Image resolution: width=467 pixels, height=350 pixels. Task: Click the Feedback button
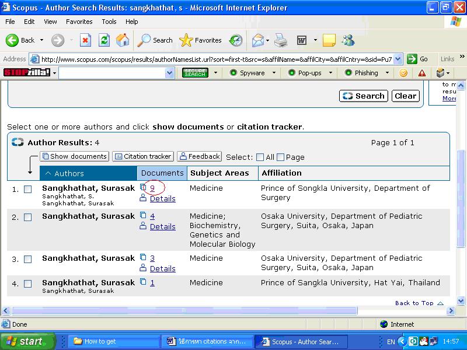pyautogui.click(x=199, y=156)
